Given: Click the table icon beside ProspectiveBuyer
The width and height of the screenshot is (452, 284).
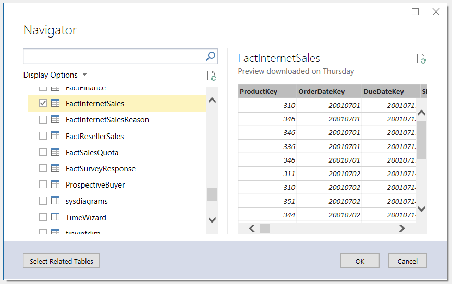Looking at the screenshot, I should click(x=55, y=184).
